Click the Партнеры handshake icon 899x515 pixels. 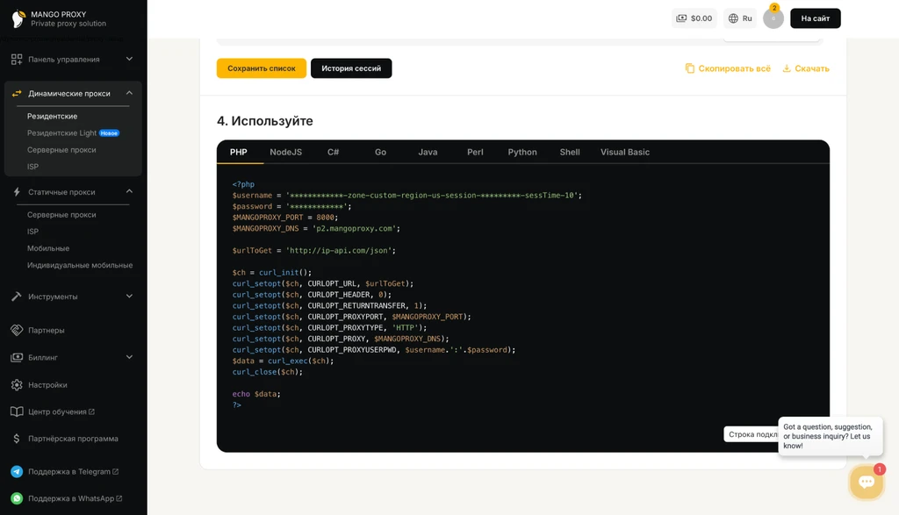coord(17,330)
